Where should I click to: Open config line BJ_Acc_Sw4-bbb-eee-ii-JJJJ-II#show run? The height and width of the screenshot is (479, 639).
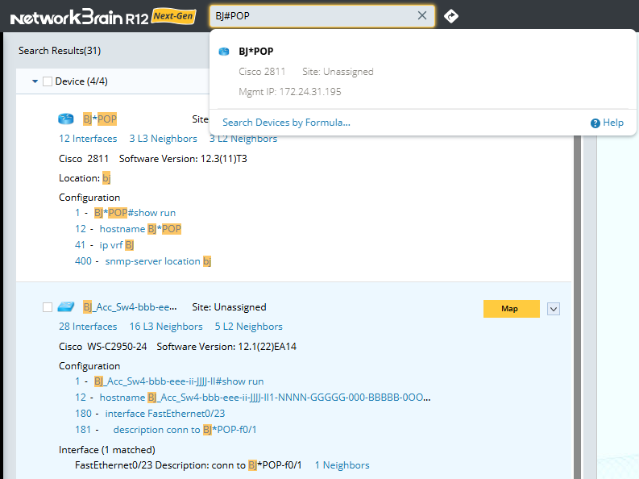coord(179,381)
